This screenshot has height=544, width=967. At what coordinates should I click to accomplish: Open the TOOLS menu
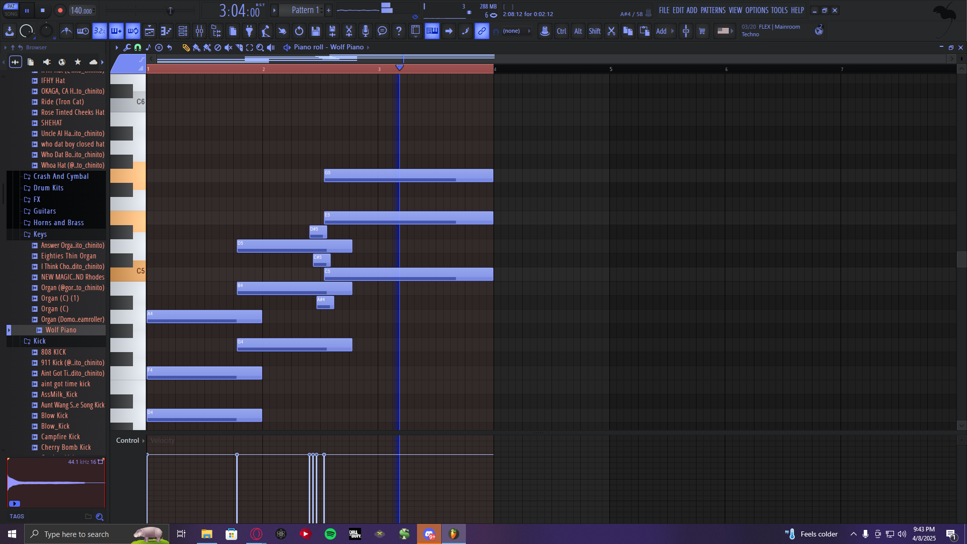click(x=779, y=10)
